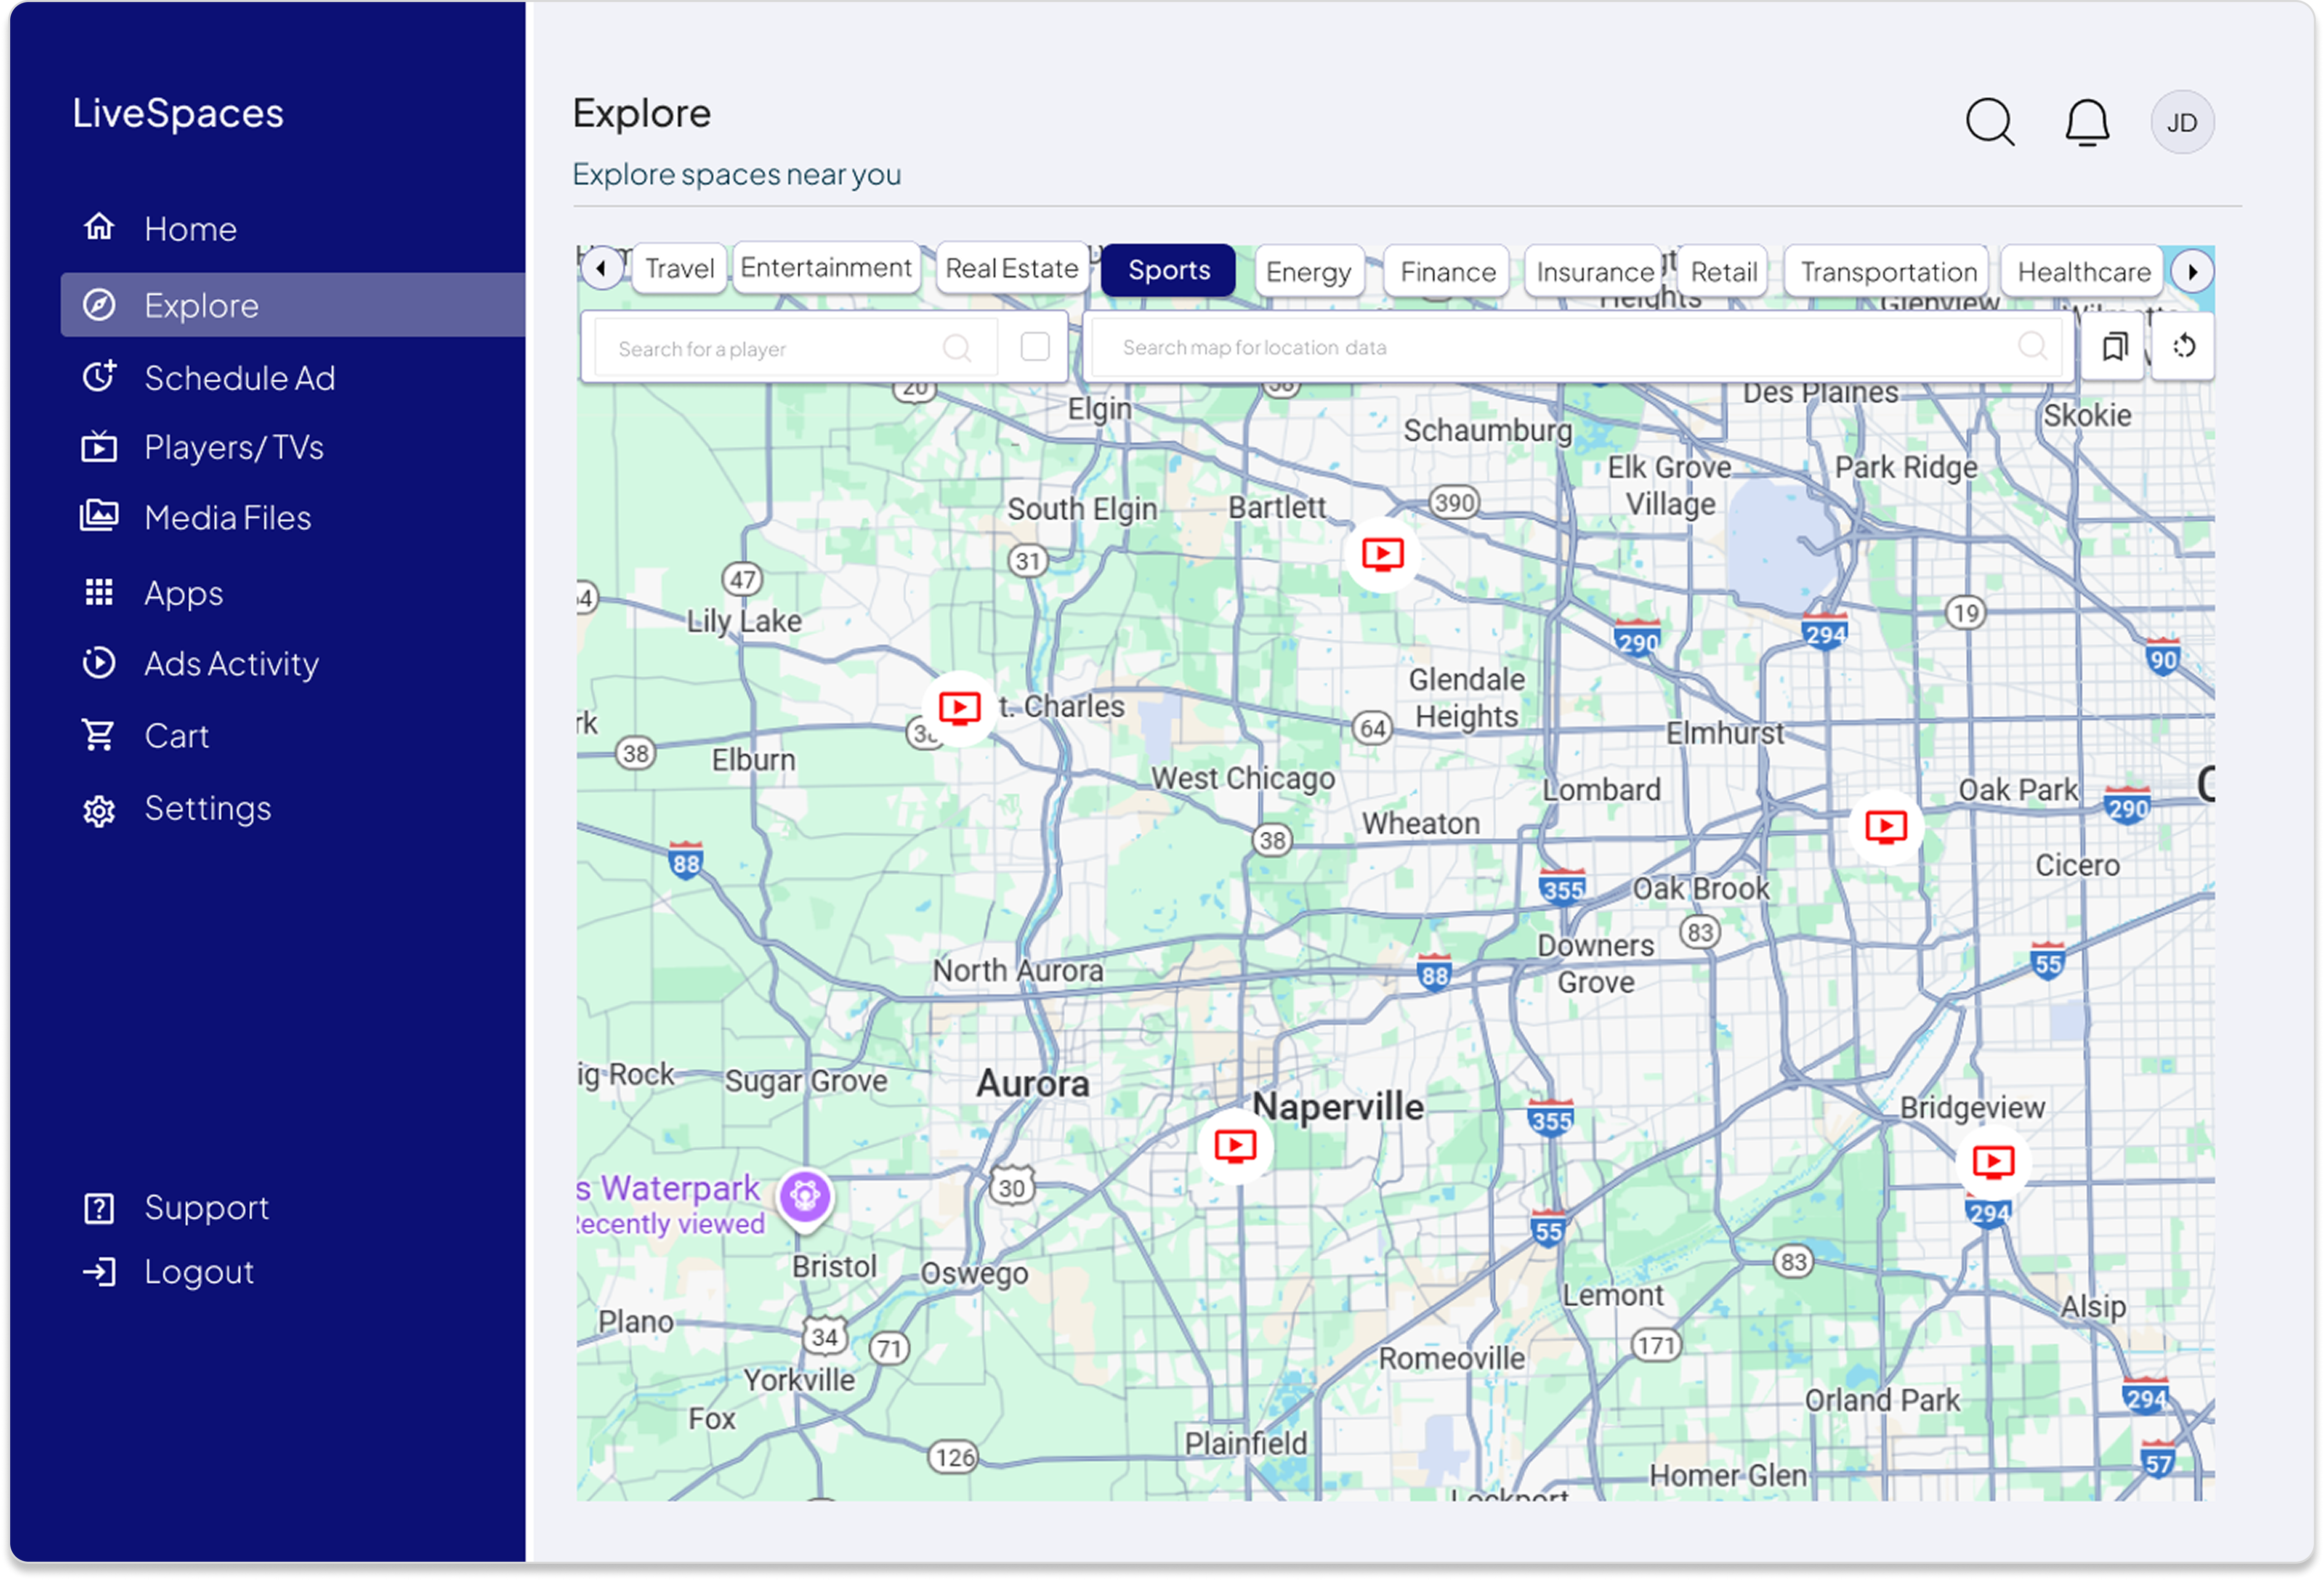
Task: Toggle the checkbox beside player search
Action: tap(1035, 347)
